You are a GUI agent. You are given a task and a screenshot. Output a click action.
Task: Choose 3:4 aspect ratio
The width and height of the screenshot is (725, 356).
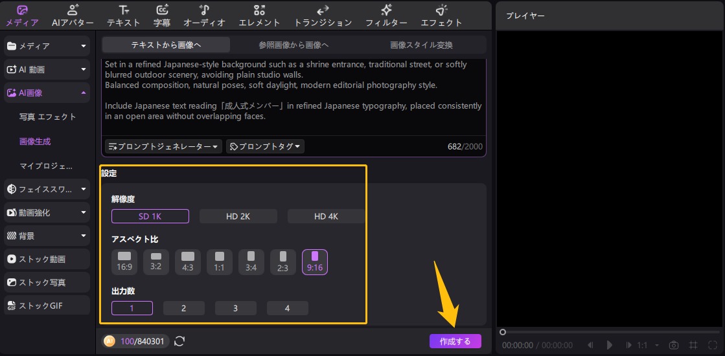[x=251, y=261]
